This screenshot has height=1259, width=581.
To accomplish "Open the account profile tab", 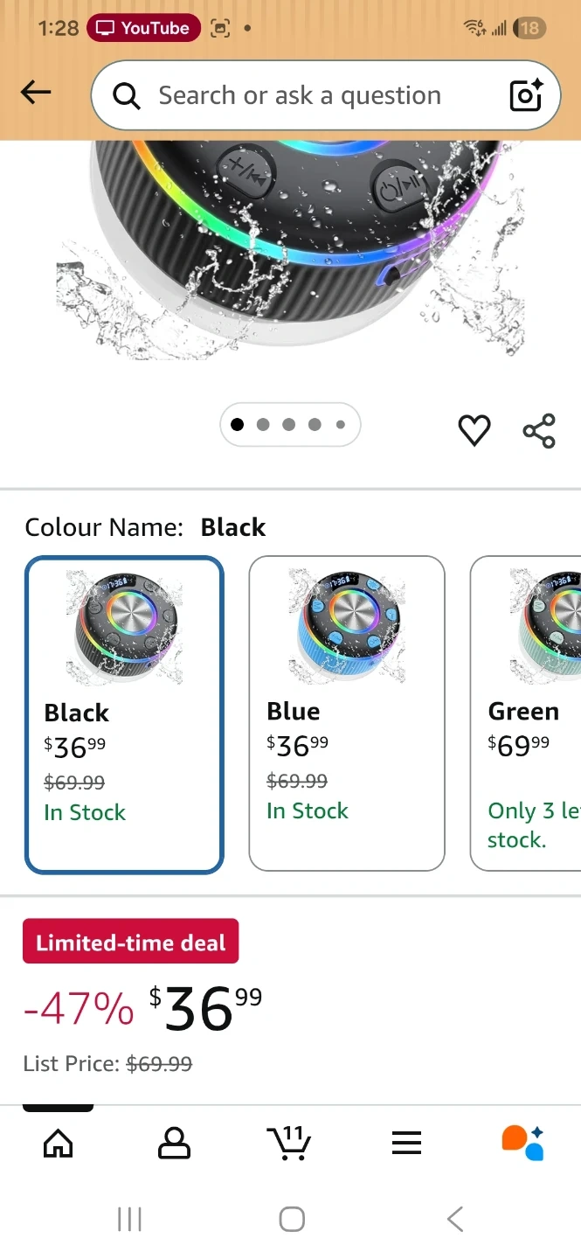I will pos(174,1143).
